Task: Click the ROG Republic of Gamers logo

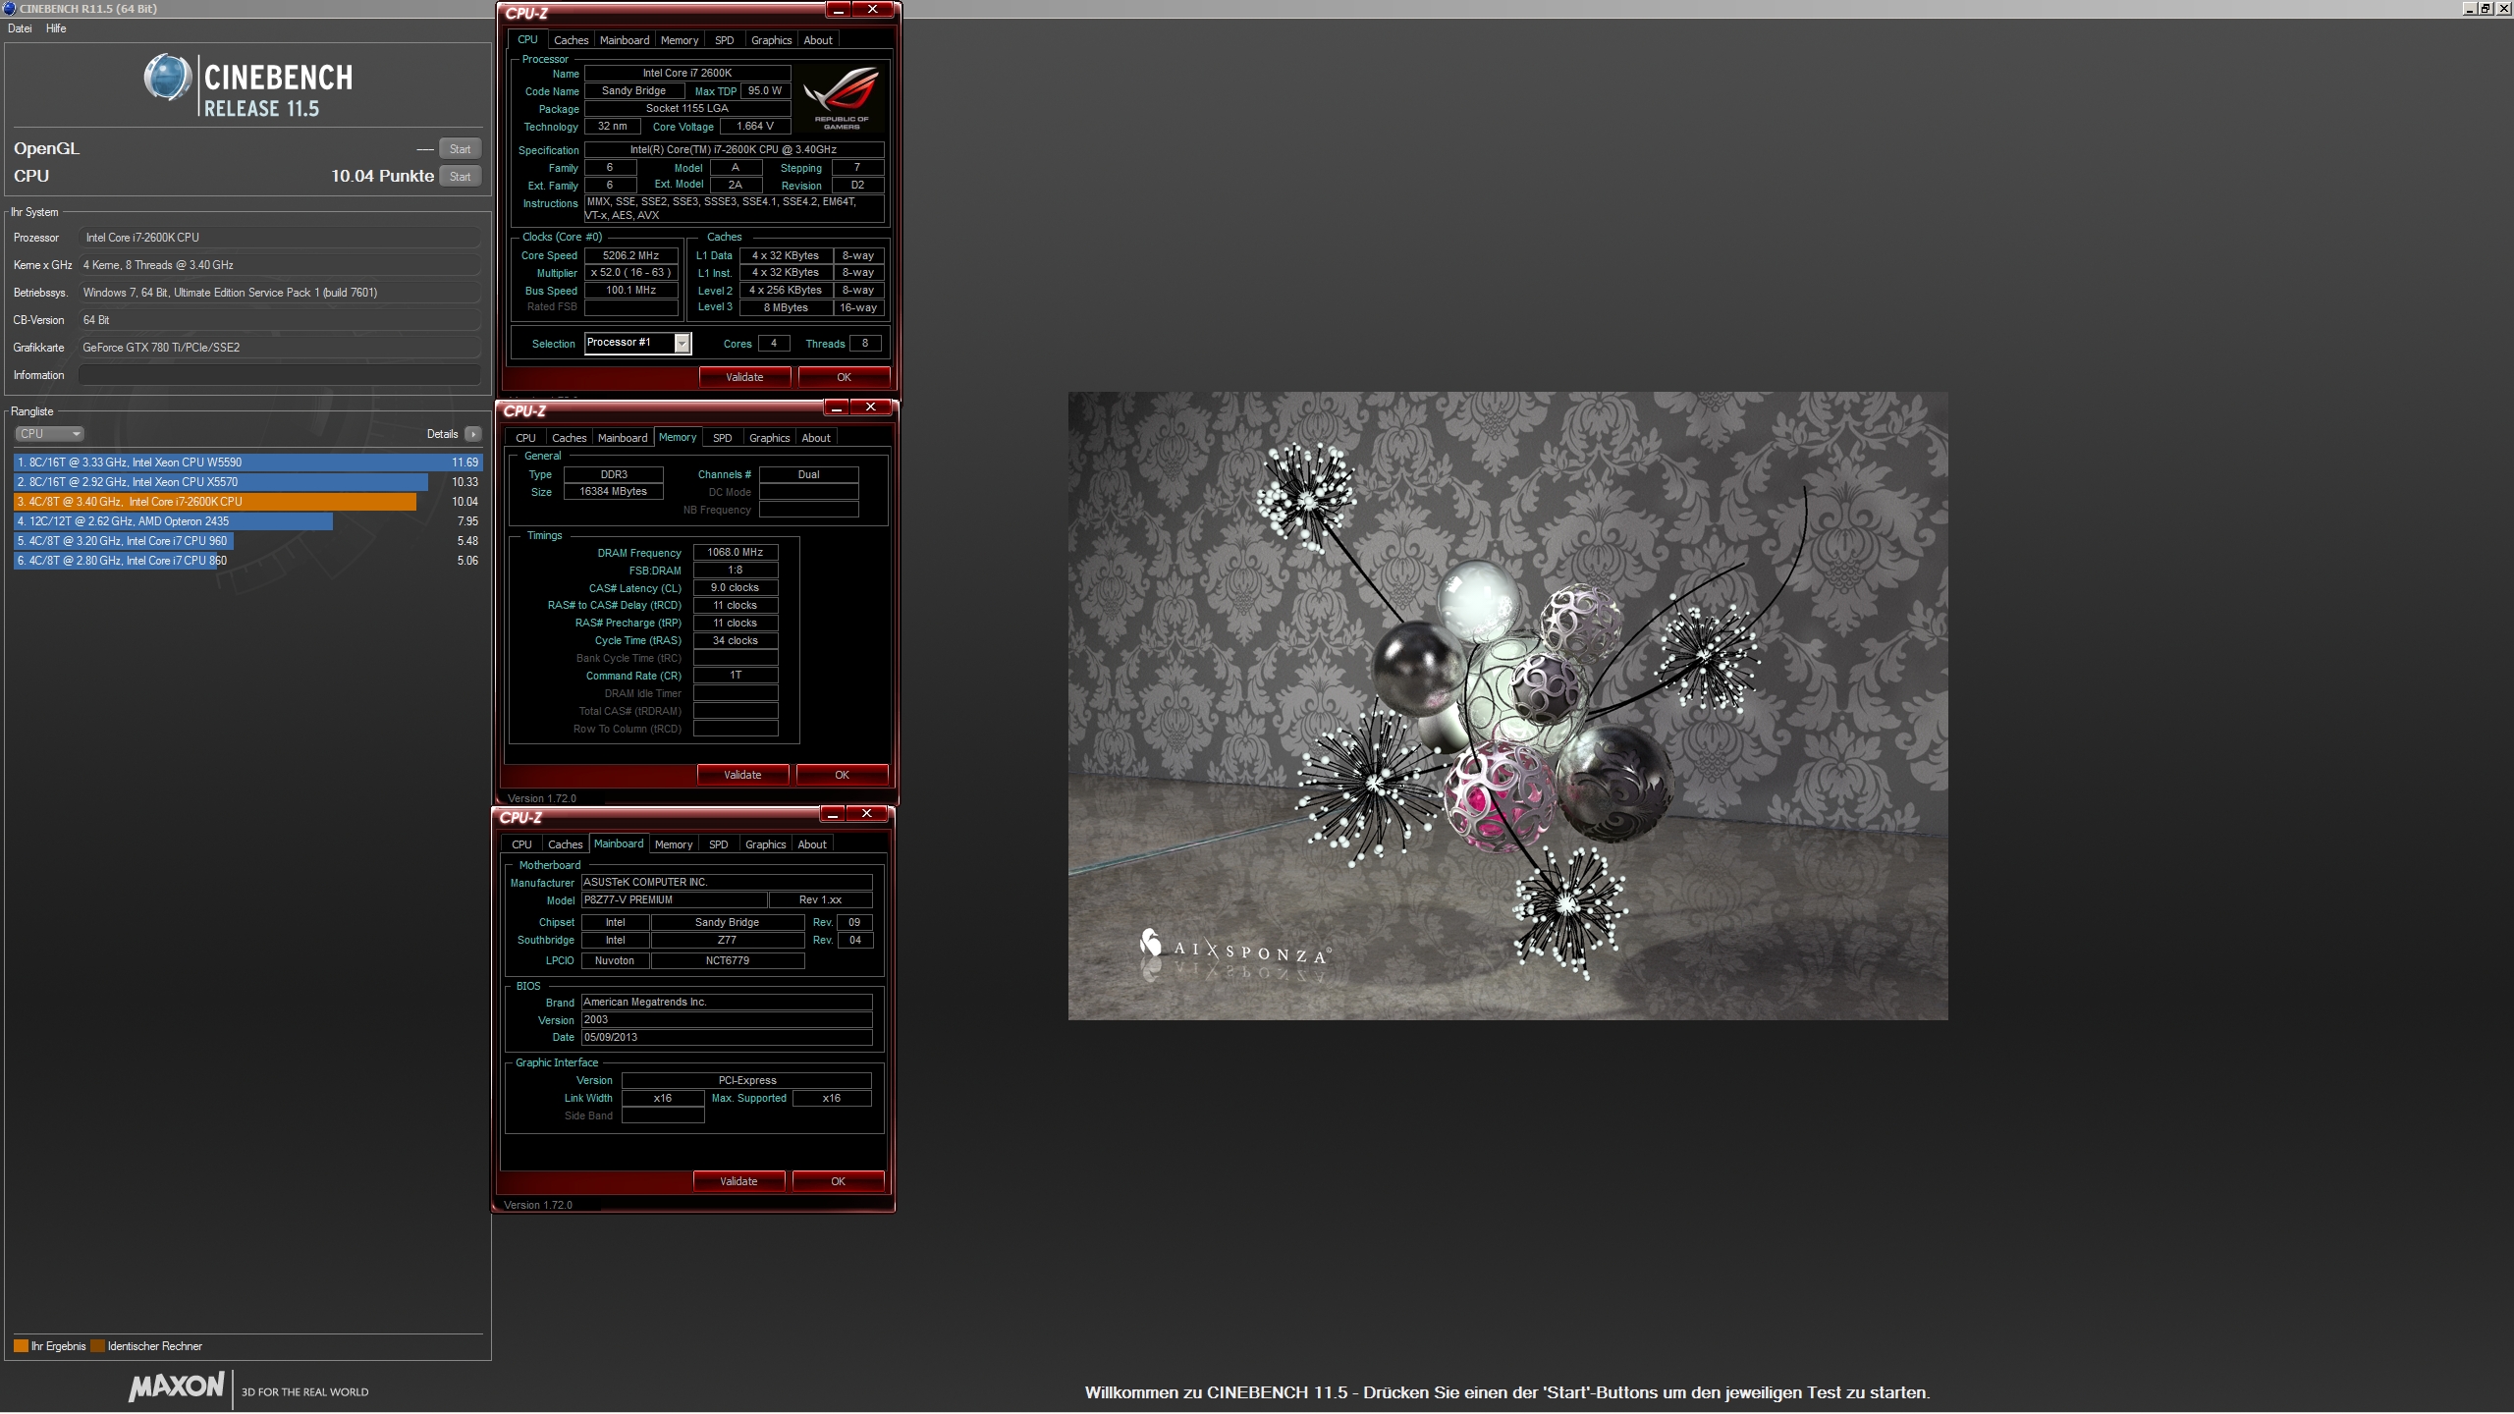Action: click(x=842, y=97)
